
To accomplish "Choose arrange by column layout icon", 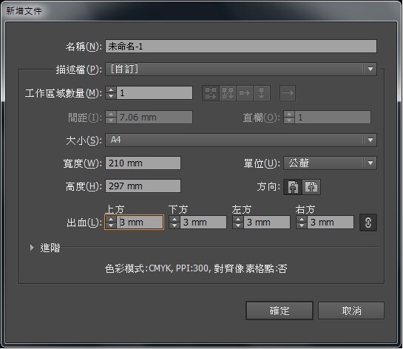I will (262, 93).
